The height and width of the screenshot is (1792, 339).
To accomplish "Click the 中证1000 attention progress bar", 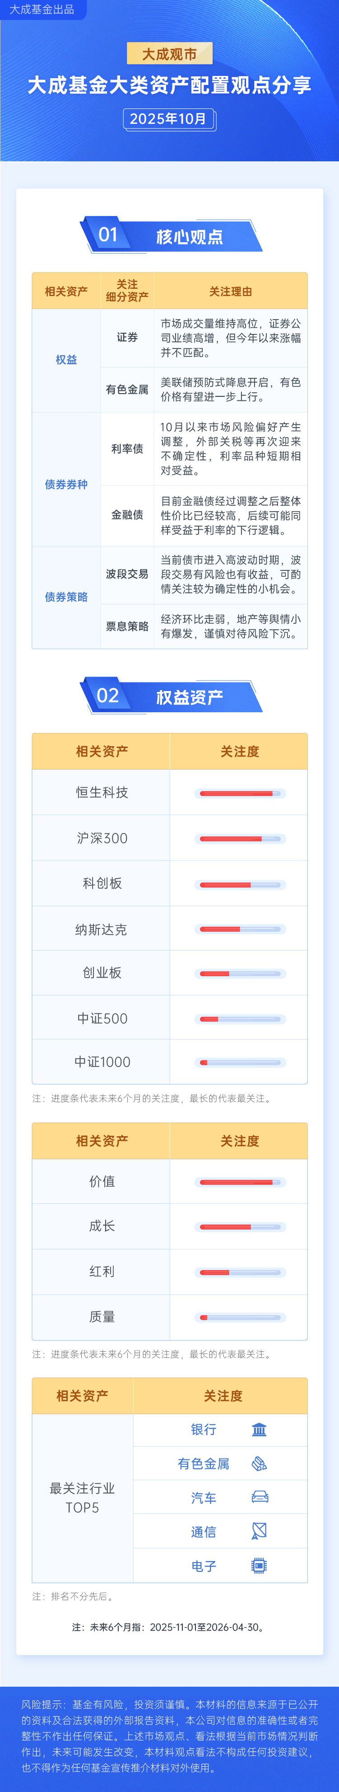I will (240, 1062).
